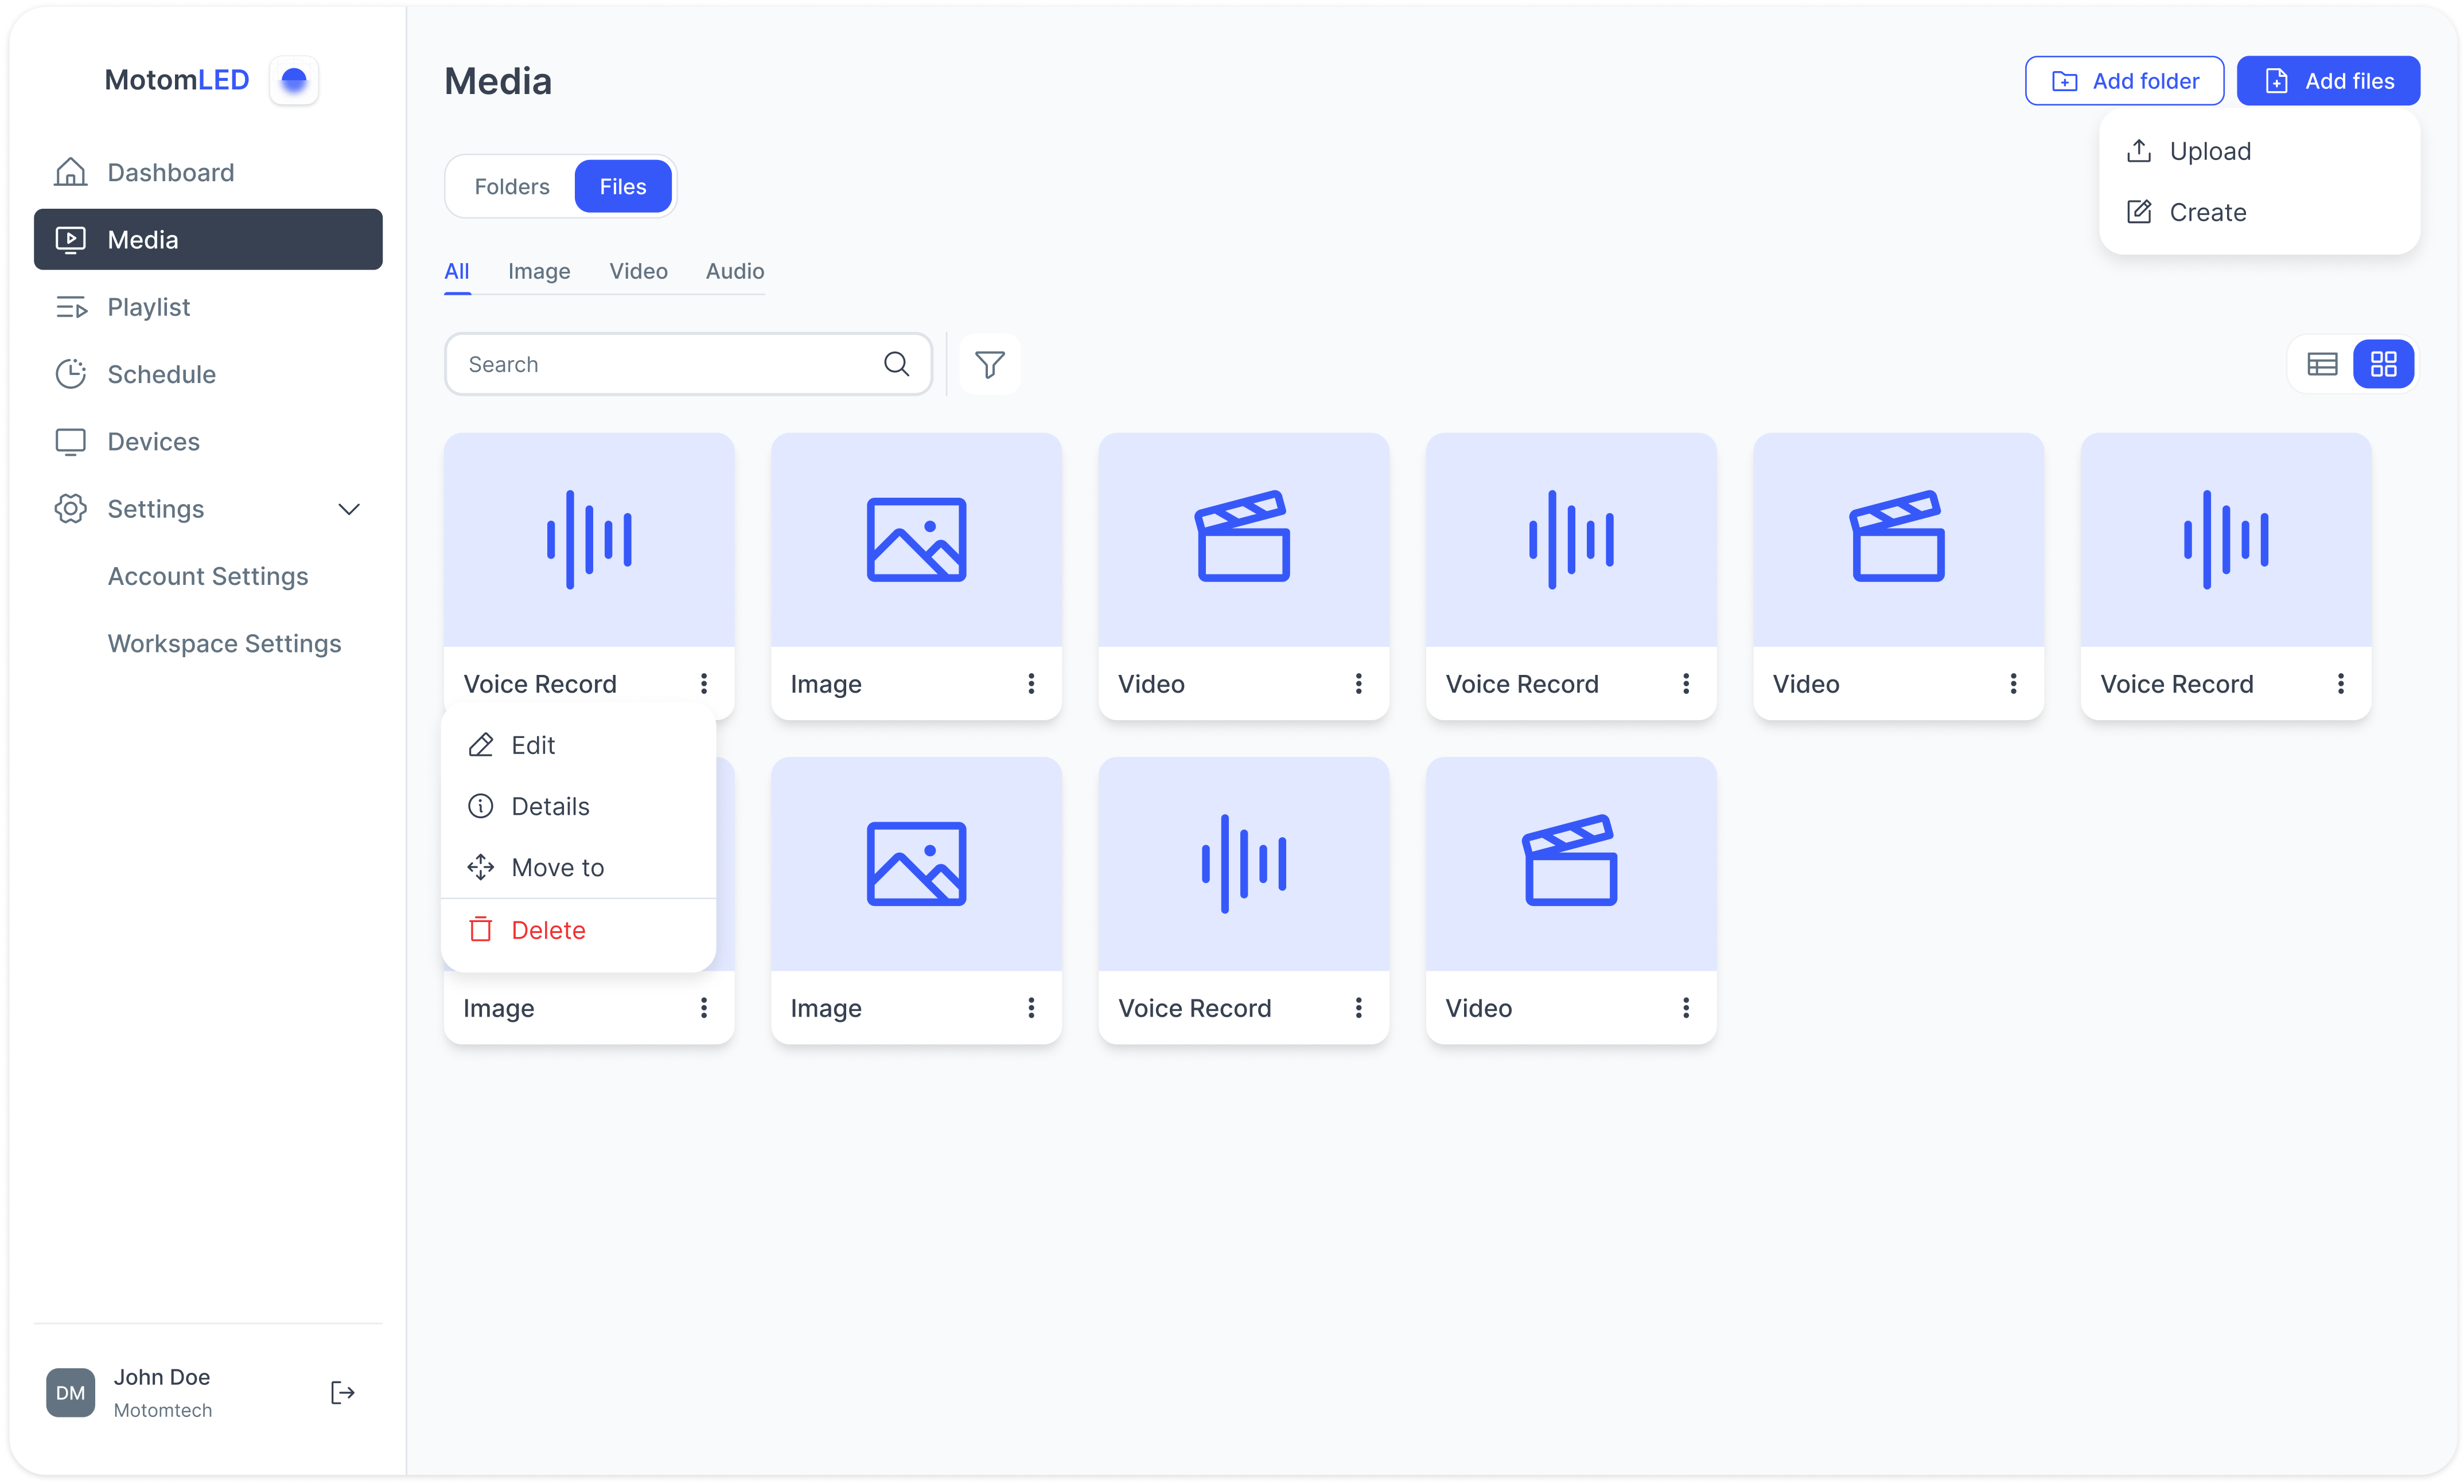This screenshot has width=2464, height=1484.
Task: Open second-row Image picture thumbnail
Action: coord(916,864)
